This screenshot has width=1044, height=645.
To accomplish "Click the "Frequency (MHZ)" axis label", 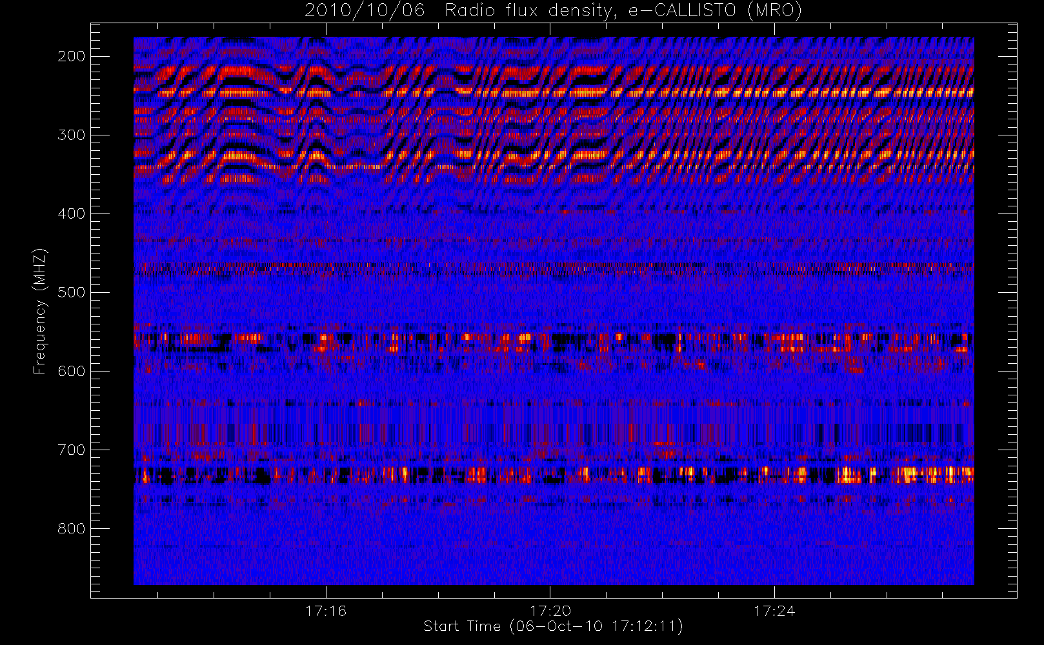I will point(40,311).
